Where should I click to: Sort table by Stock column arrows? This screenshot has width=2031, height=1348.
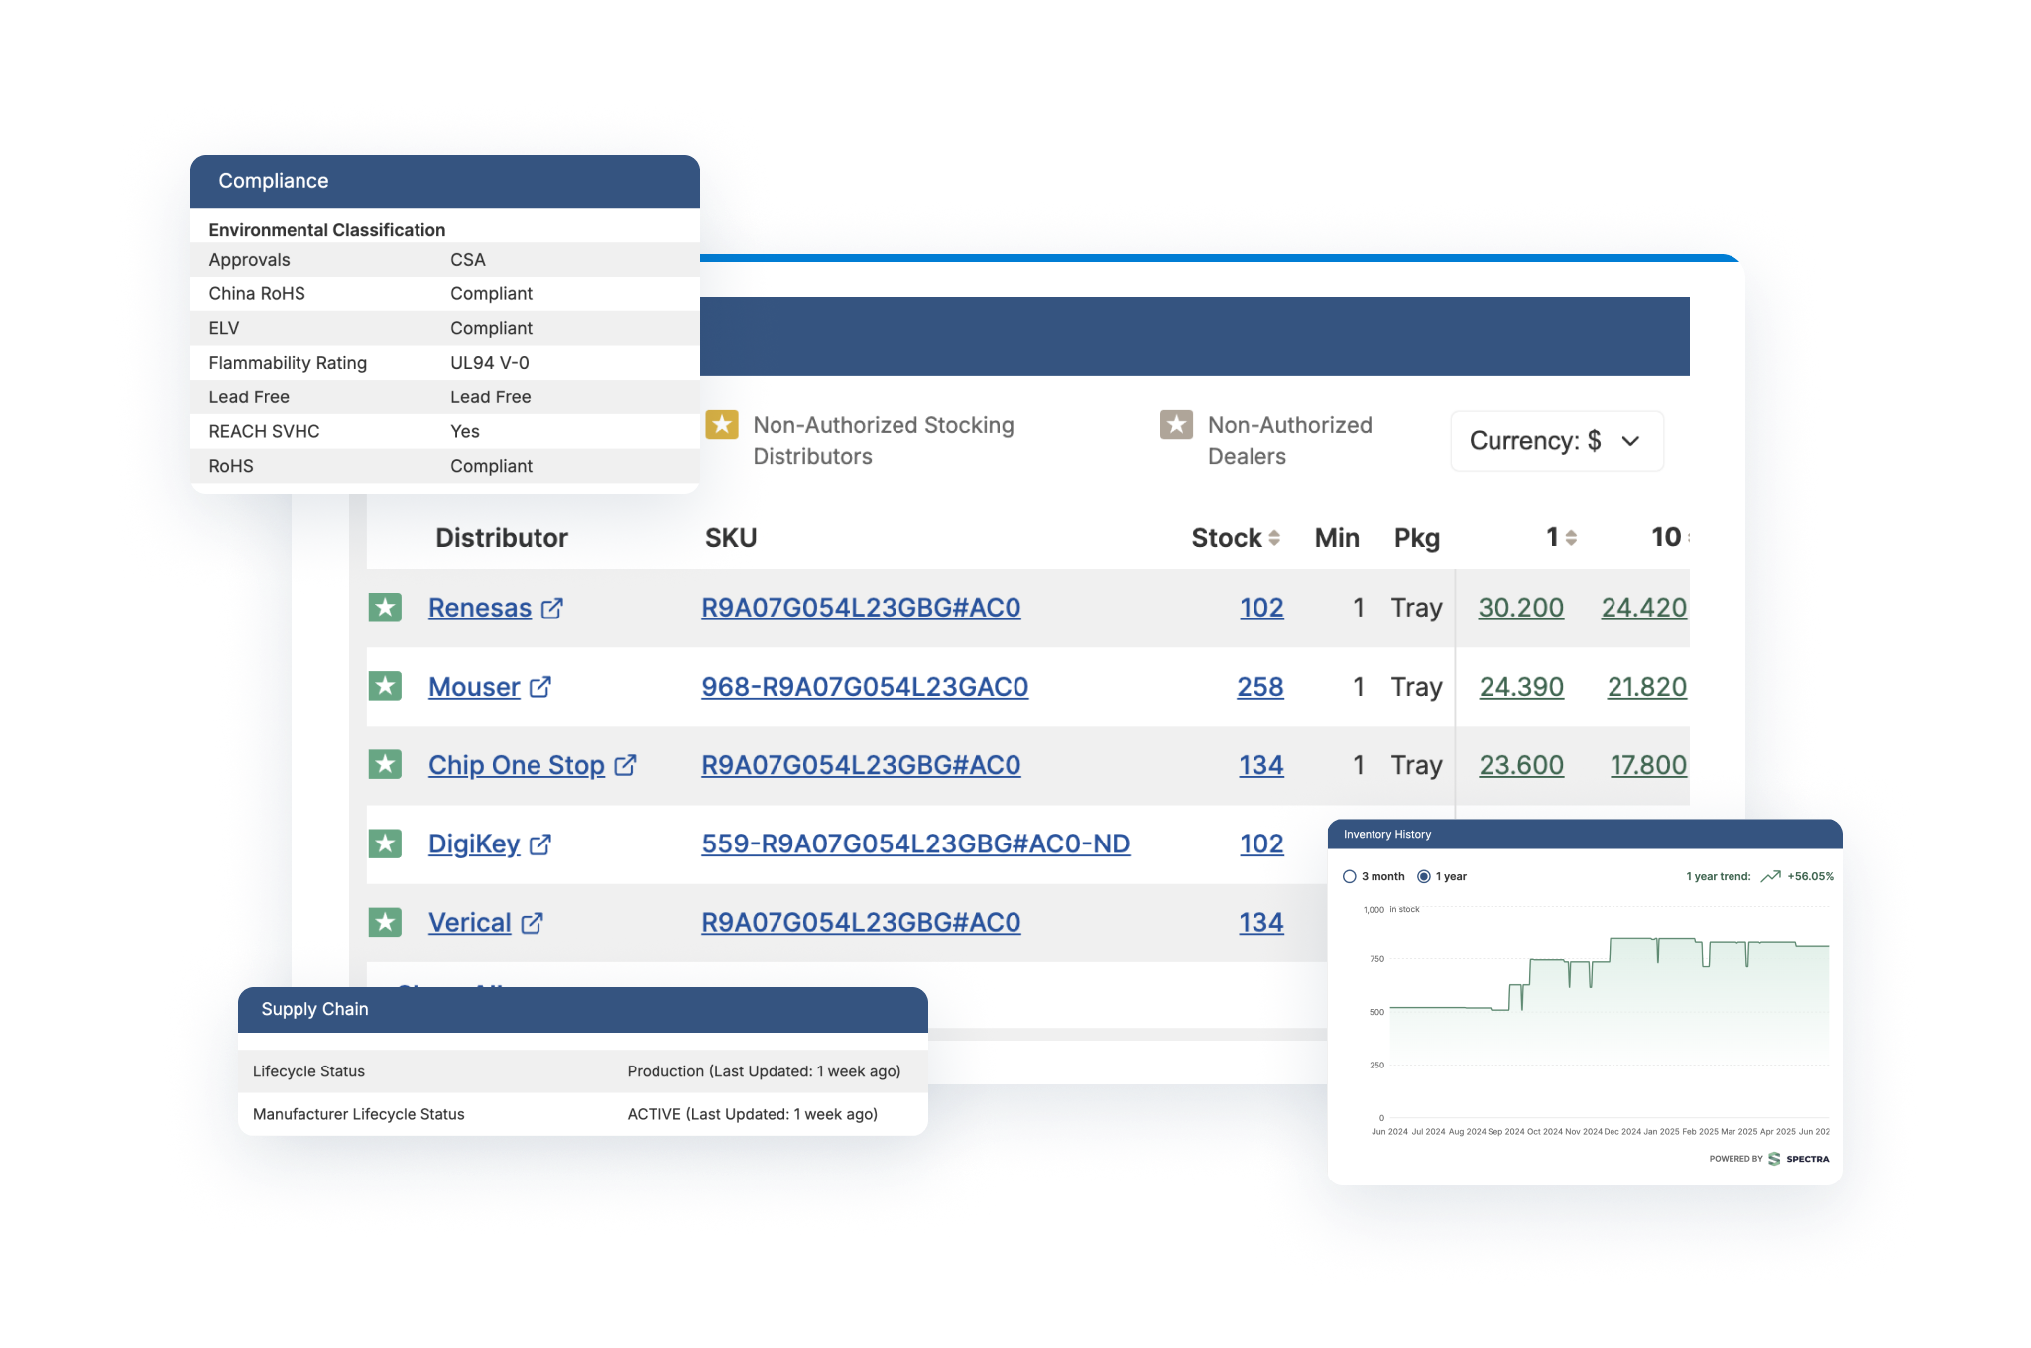(1274, 538)
